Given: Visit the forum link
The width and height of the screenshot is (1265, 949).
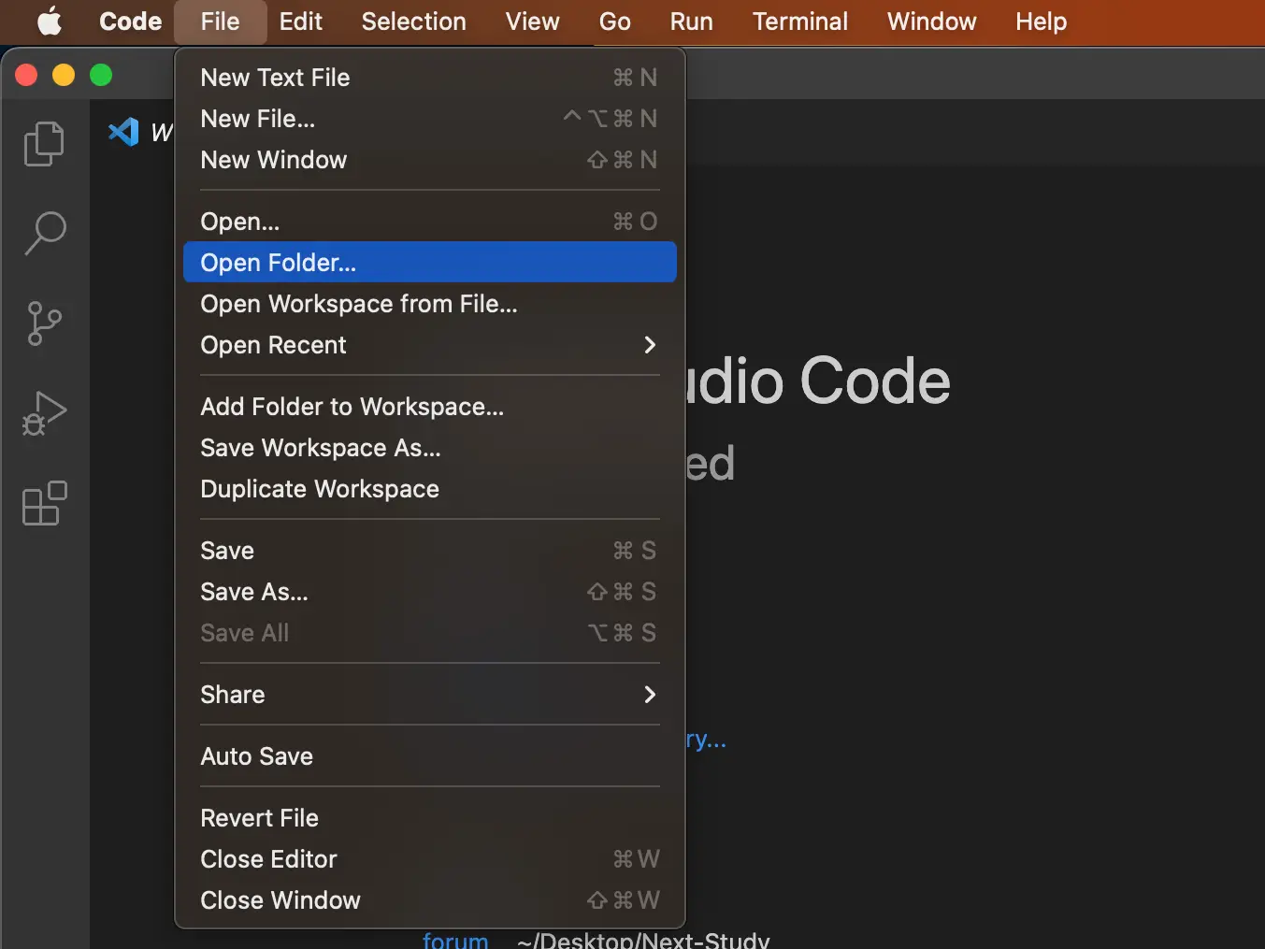Looking at the screenshot, I should [455, 939].
